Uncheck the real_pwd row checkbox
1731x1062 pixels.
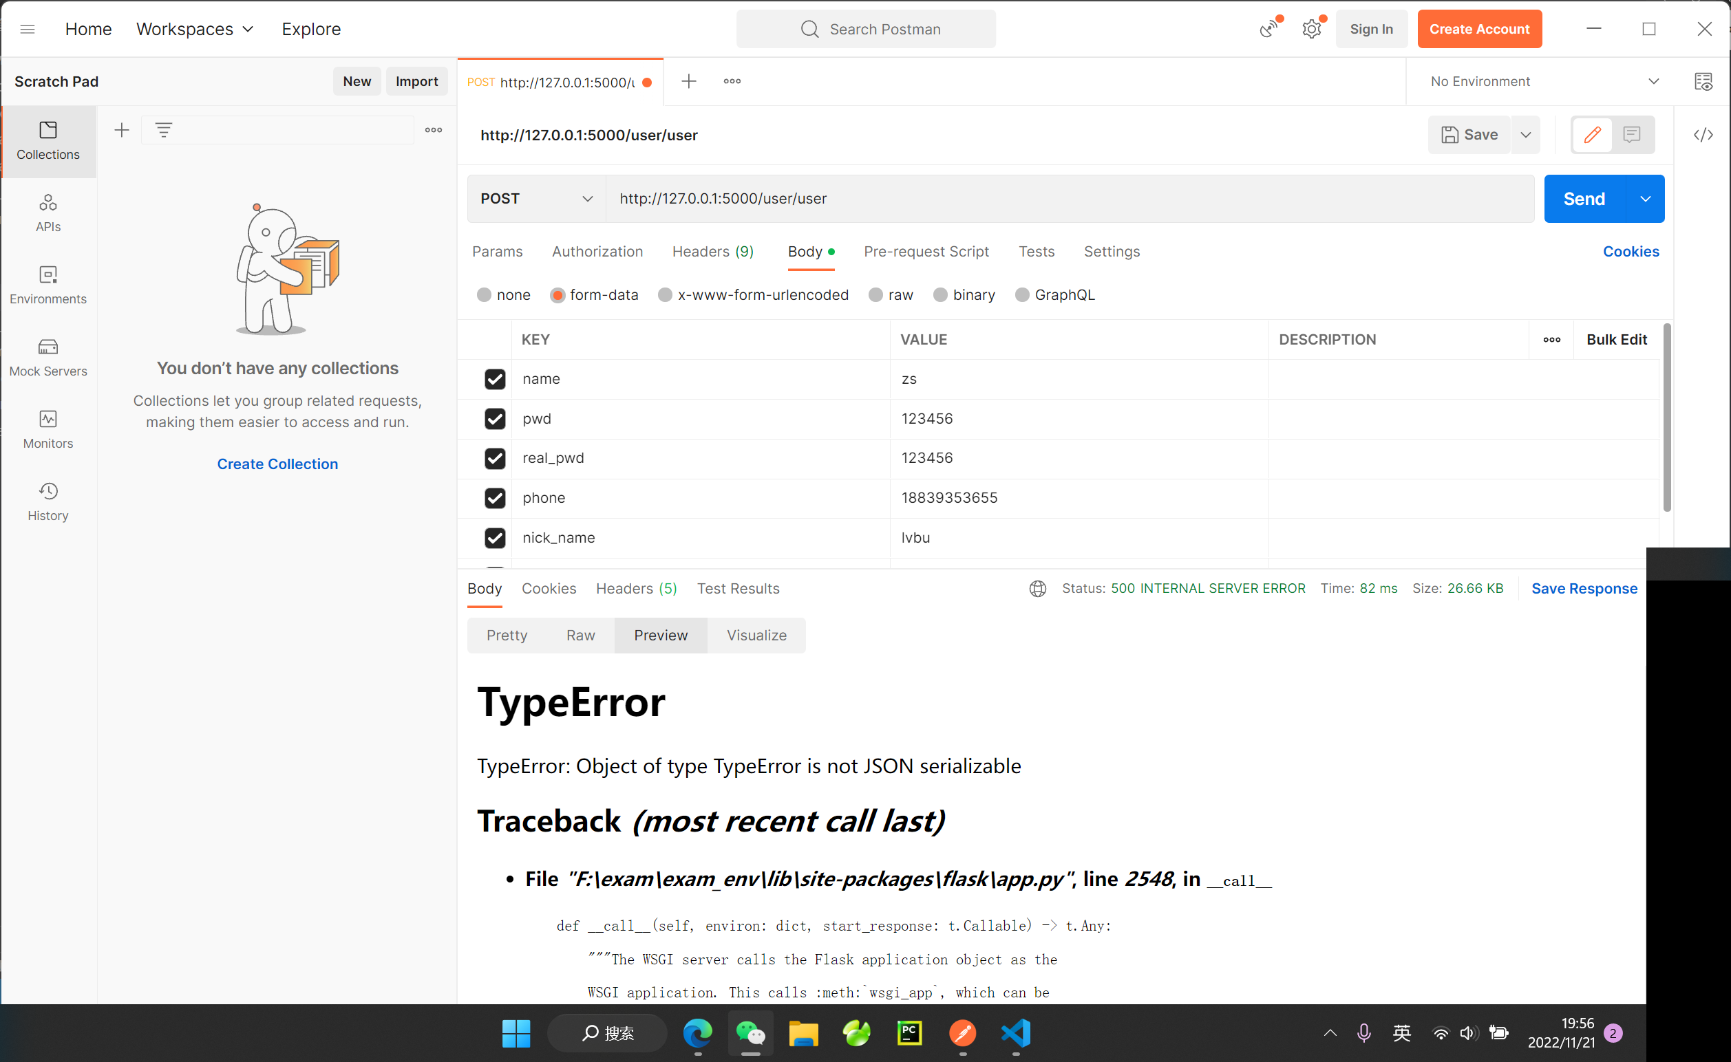pyautogui.click(x=495, y=459)
